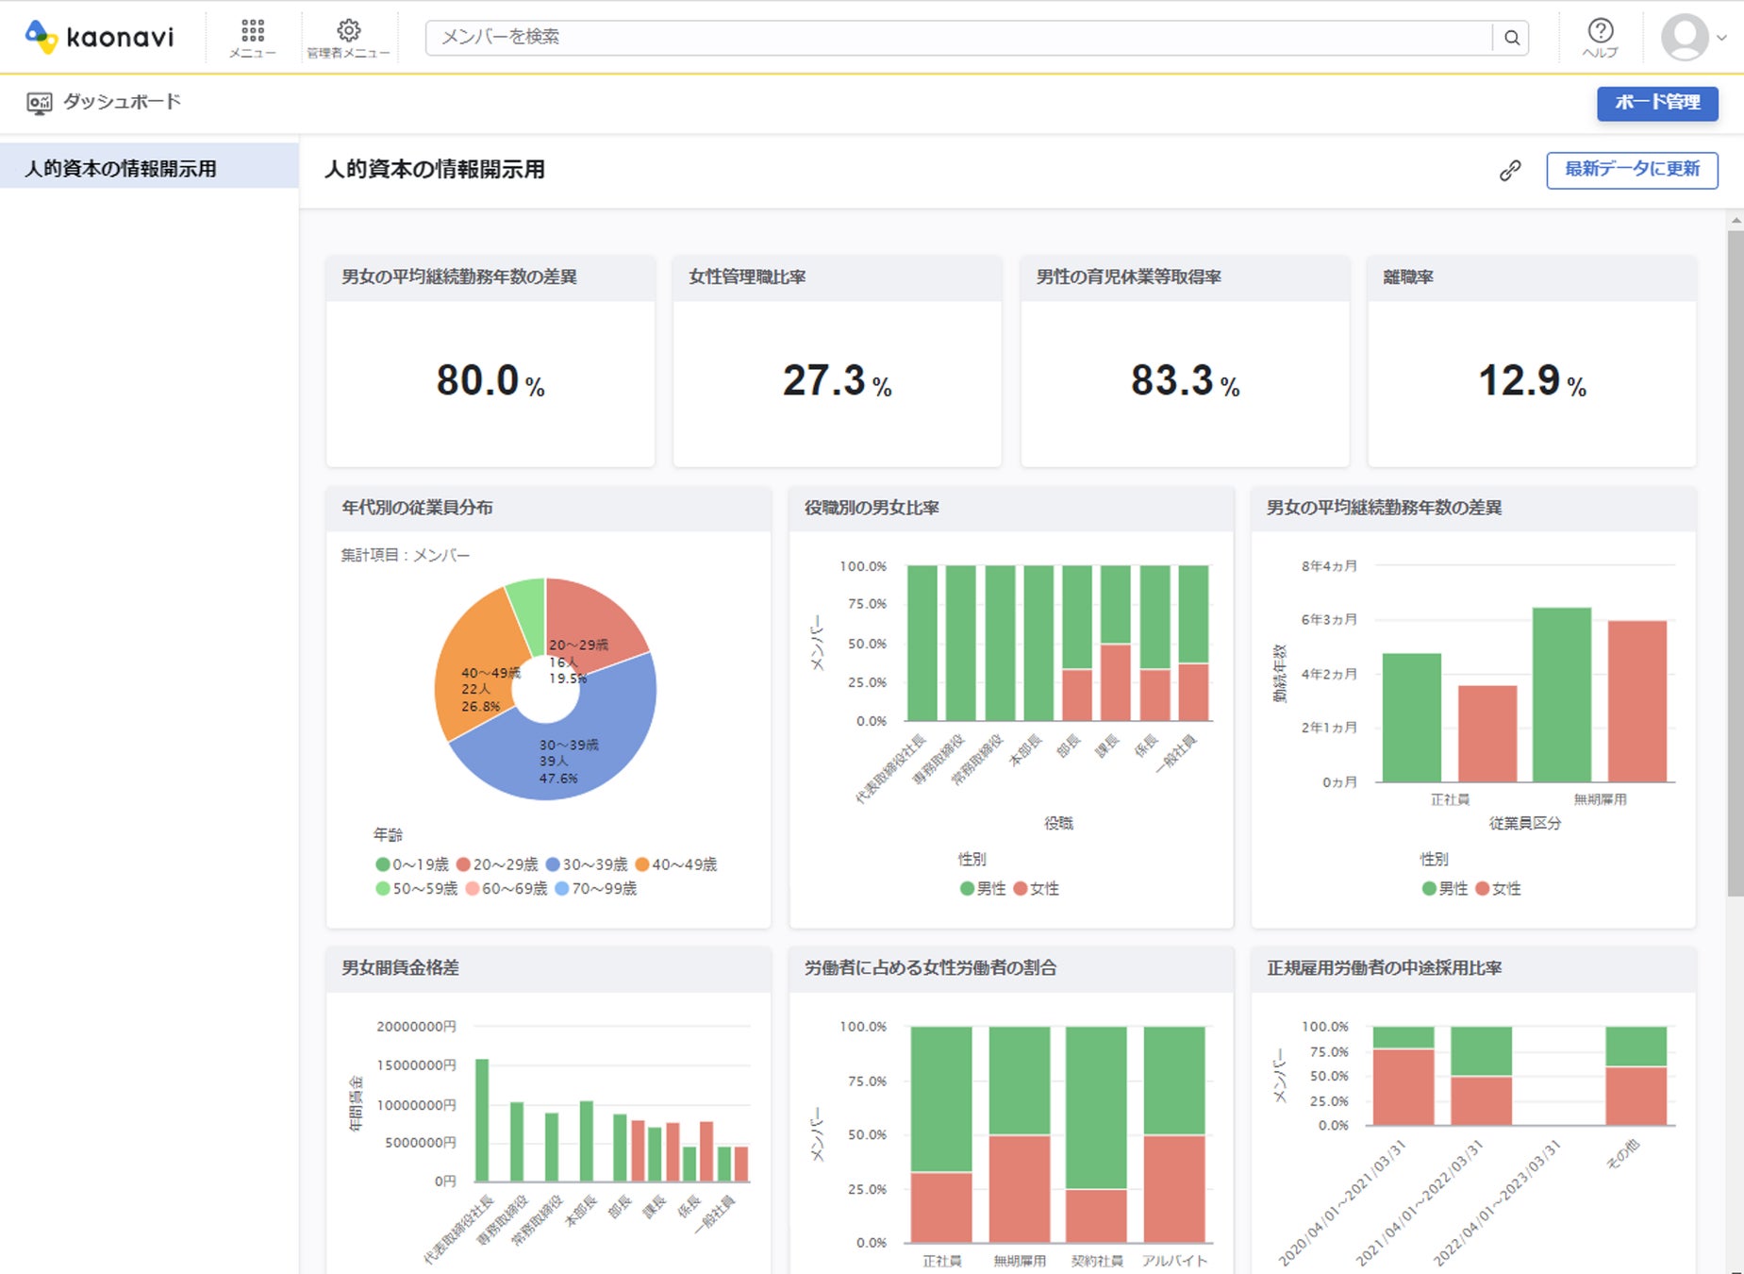Click 最新データに更新 button
The width and height of the screenshot is (1744, 1274).
(x=1631, y=170)
